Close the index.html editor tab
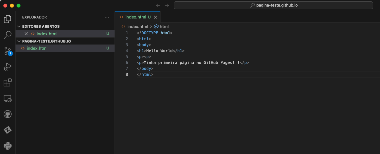 point(156,17)
